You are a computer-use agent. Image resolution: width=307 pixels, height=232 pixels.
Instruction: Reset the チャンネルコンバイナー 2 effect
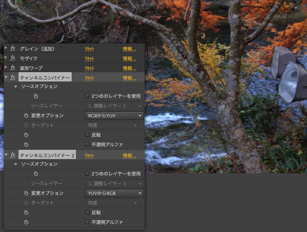point(89,156)
